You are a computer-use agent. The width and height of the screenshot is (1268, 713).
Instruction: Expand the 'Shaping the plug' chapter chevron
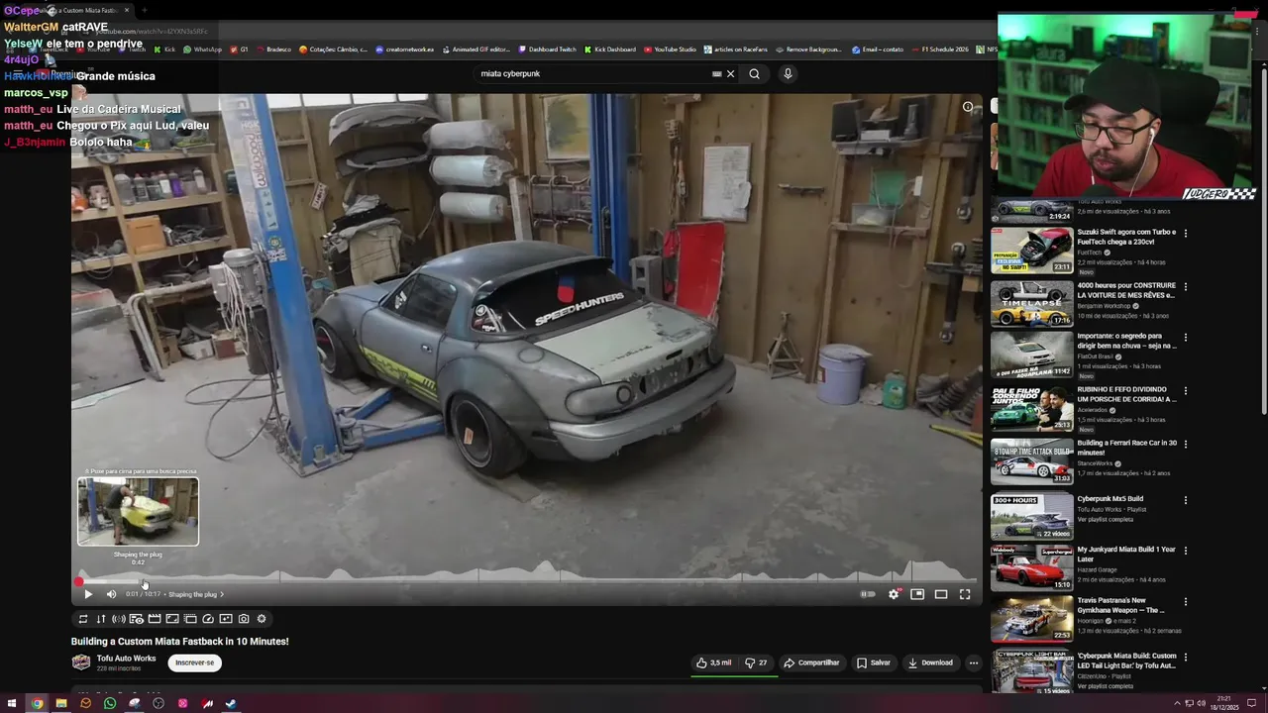coord(222,594)
